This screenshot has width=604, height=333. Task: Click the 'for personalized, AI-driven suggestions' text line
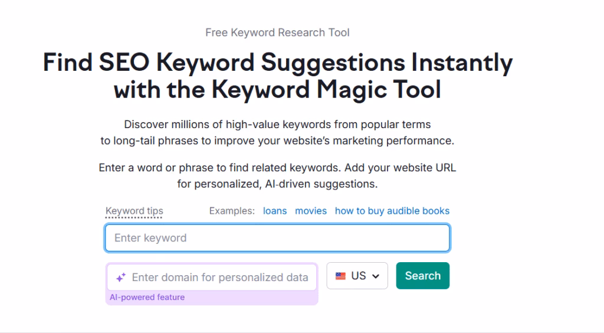[x=277, y=184]
